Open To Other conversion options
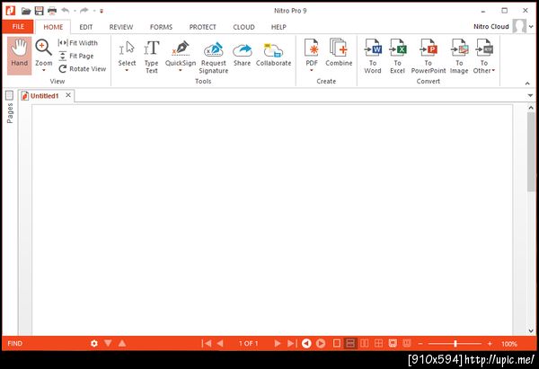 pyautogui.click(x=484, y=56)
